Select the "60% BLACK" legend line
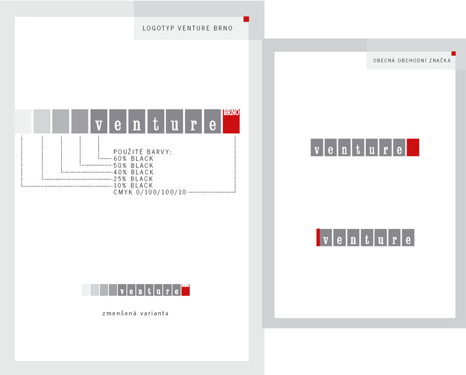Image resolution: width=466 pixels, height=375 pixels. point(133,159)
